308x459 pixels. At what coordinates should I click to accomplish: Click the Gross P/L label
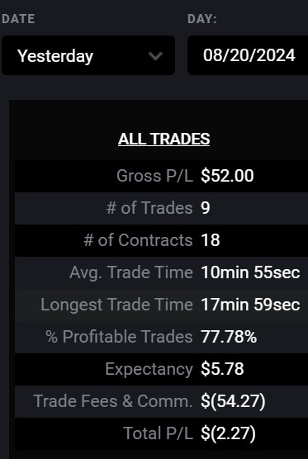(154, 176)
